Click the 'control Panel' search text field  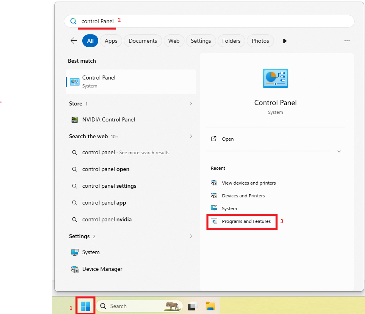[x=209, y=21]
